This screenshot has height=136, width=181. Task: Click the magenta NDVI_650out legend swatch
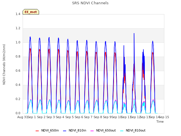tap(92, 131)
